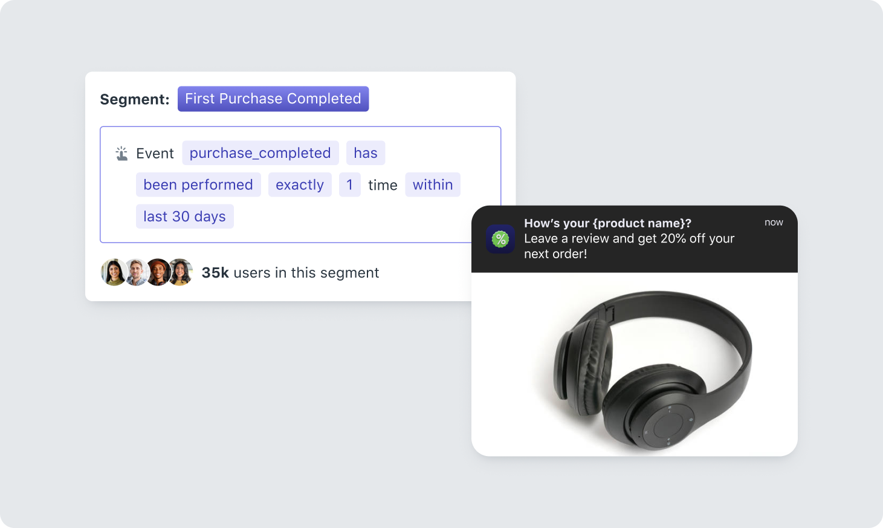The height and width of the screenshot is (528, 883).
Task: Tap the "Leave a review" notification message
Action: tap(629, 246)
